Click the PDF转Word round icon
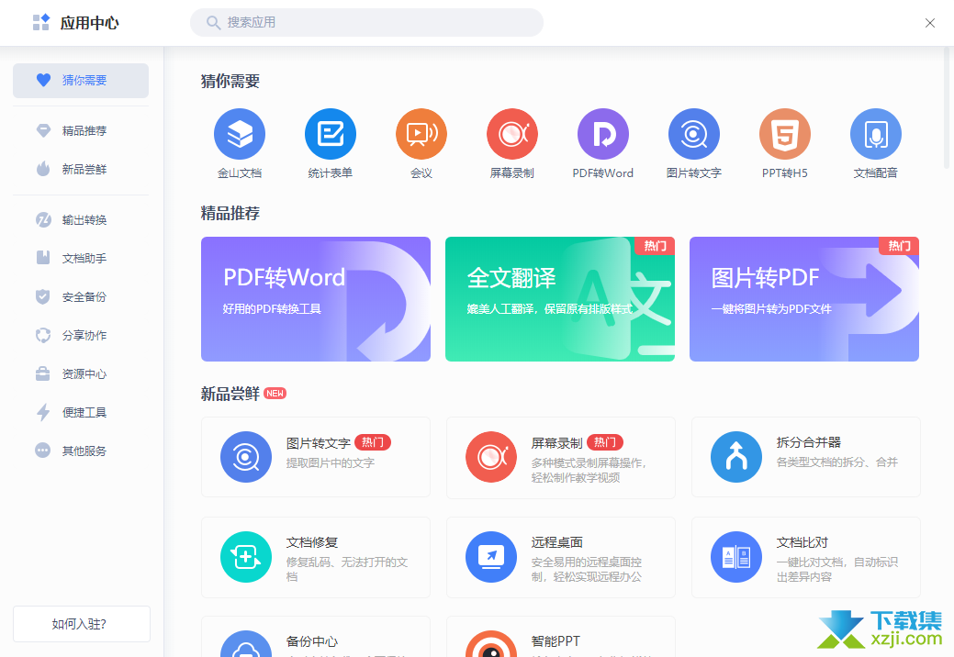This screenshot has height=657, width=954. tap(603, 134)
